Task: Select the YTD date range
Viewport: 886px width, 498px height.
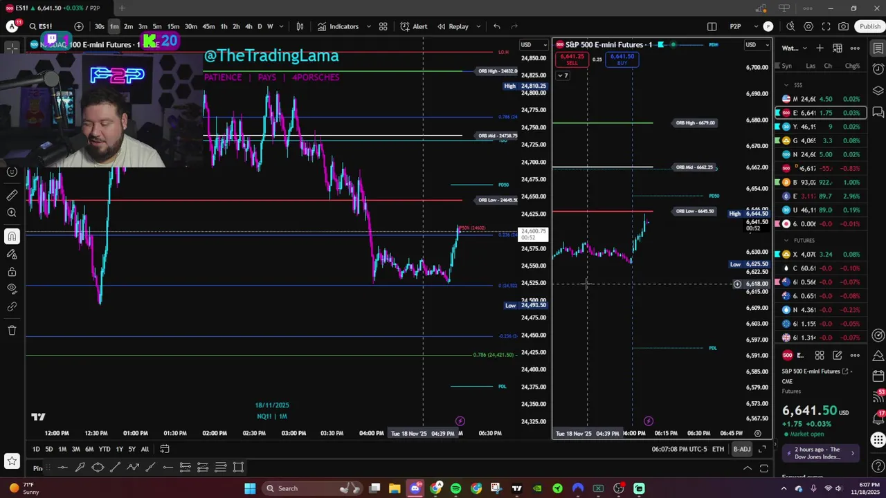Action: pos(104,449)
